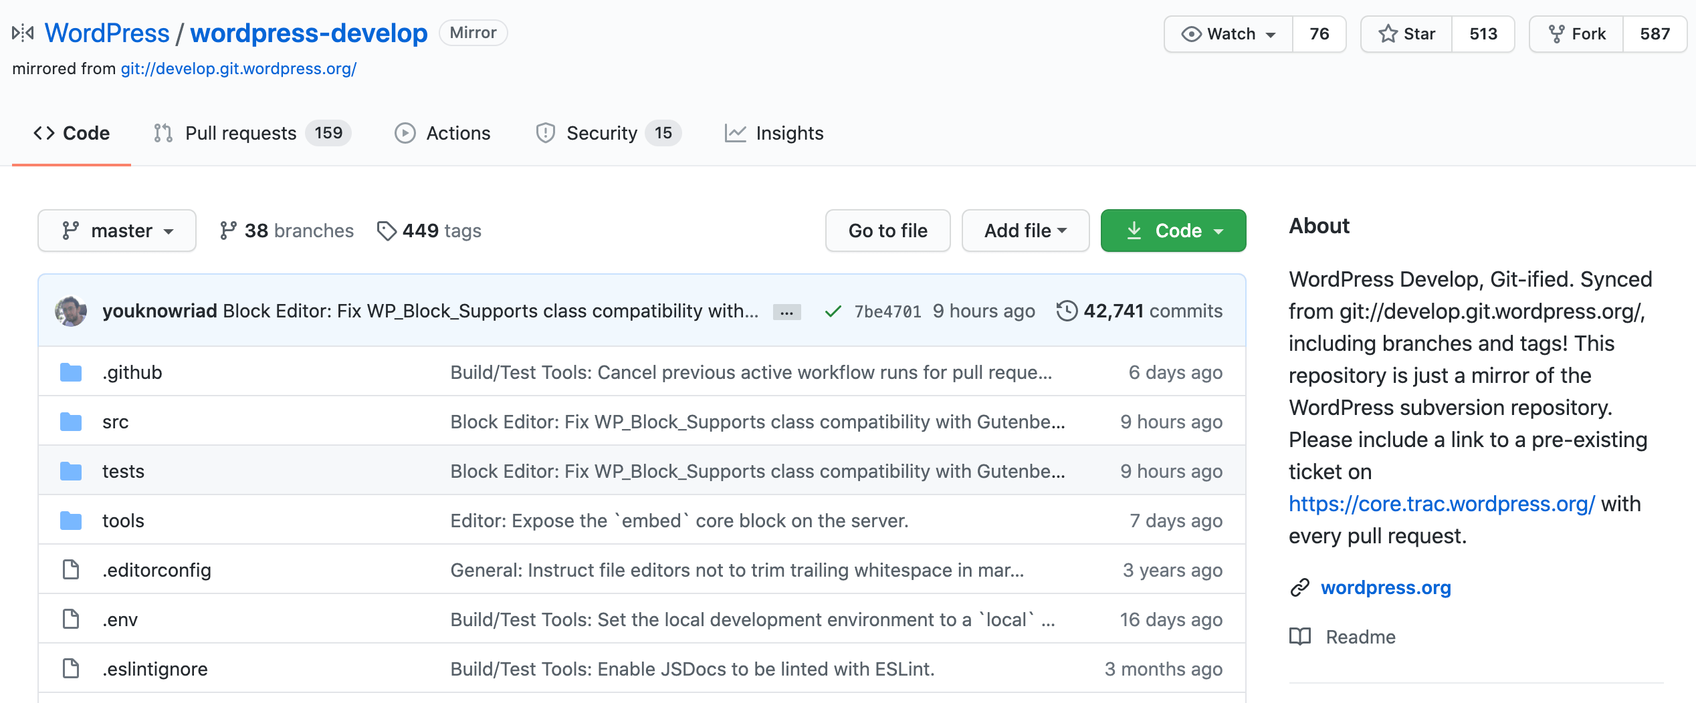Open the .editorconfig file
The image size is (1696, 703).
(x=156, y=570)
